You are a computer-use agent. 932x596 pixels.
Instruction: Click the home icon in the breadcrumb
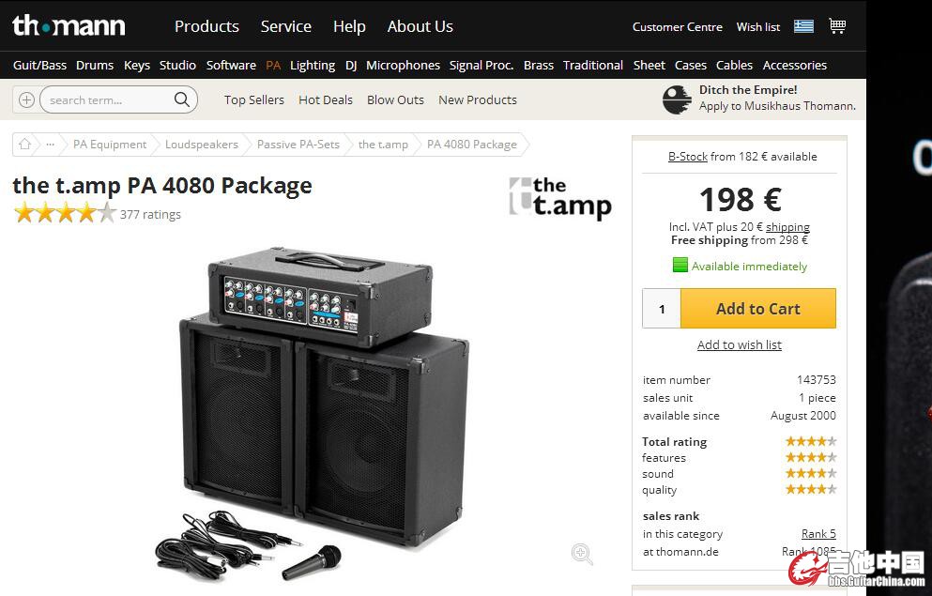pyautogui.click(x=25, y=145)
